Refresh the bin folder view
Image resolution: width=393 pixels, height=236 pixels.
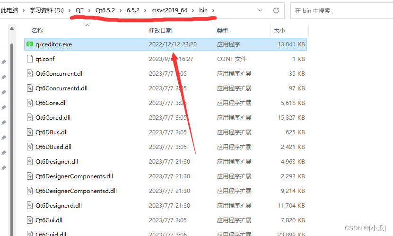[276, 10]
